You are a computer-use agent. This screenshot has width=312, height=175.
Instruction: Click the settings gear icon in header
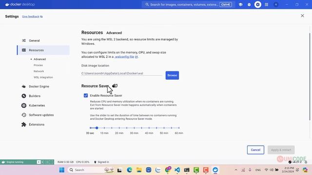(x=258, y=4)
